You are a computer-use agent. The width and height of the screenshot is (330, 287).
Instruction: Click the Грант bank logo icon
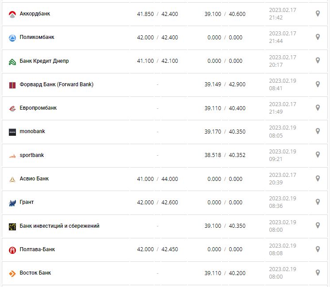click(x=12, y=203)
